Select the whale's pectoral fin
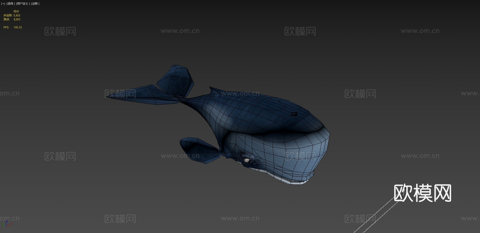Screen dimensions: 480x233 [201, 150]
